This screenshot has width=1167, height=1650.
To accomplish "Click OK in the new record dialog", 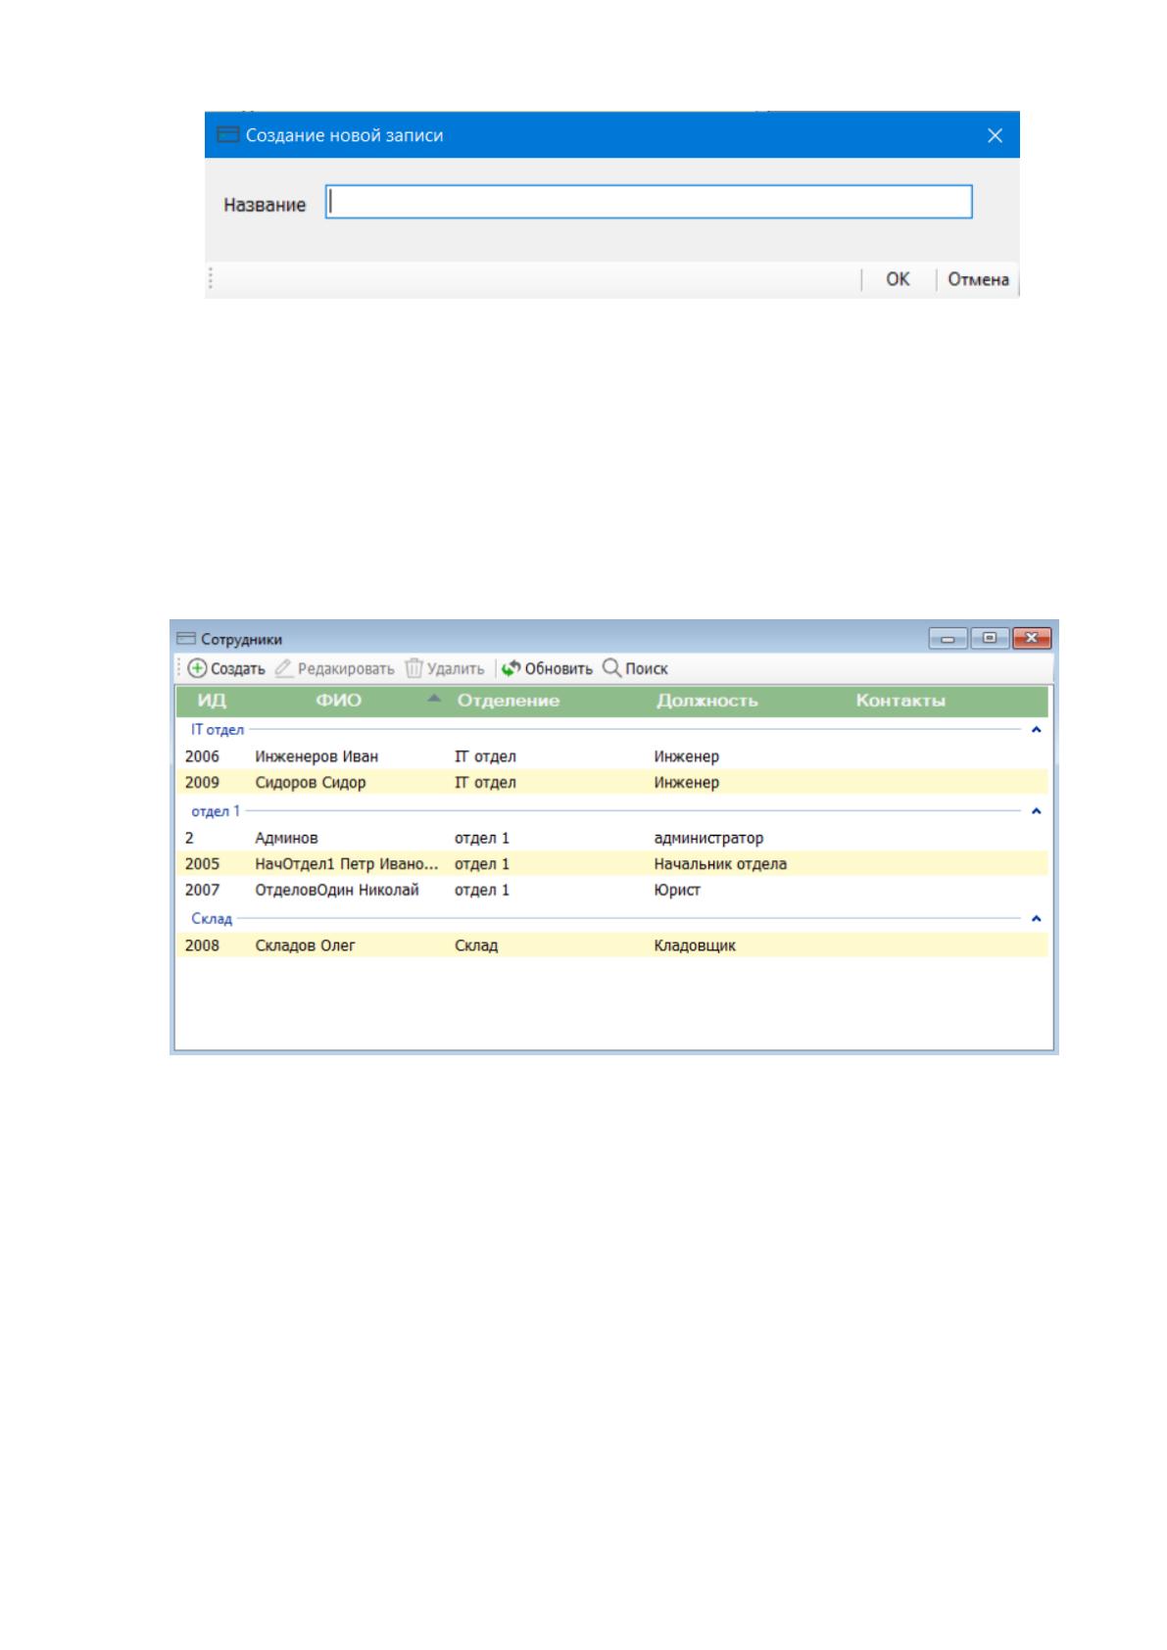I will pyautogui.click(x=898, y=279).
